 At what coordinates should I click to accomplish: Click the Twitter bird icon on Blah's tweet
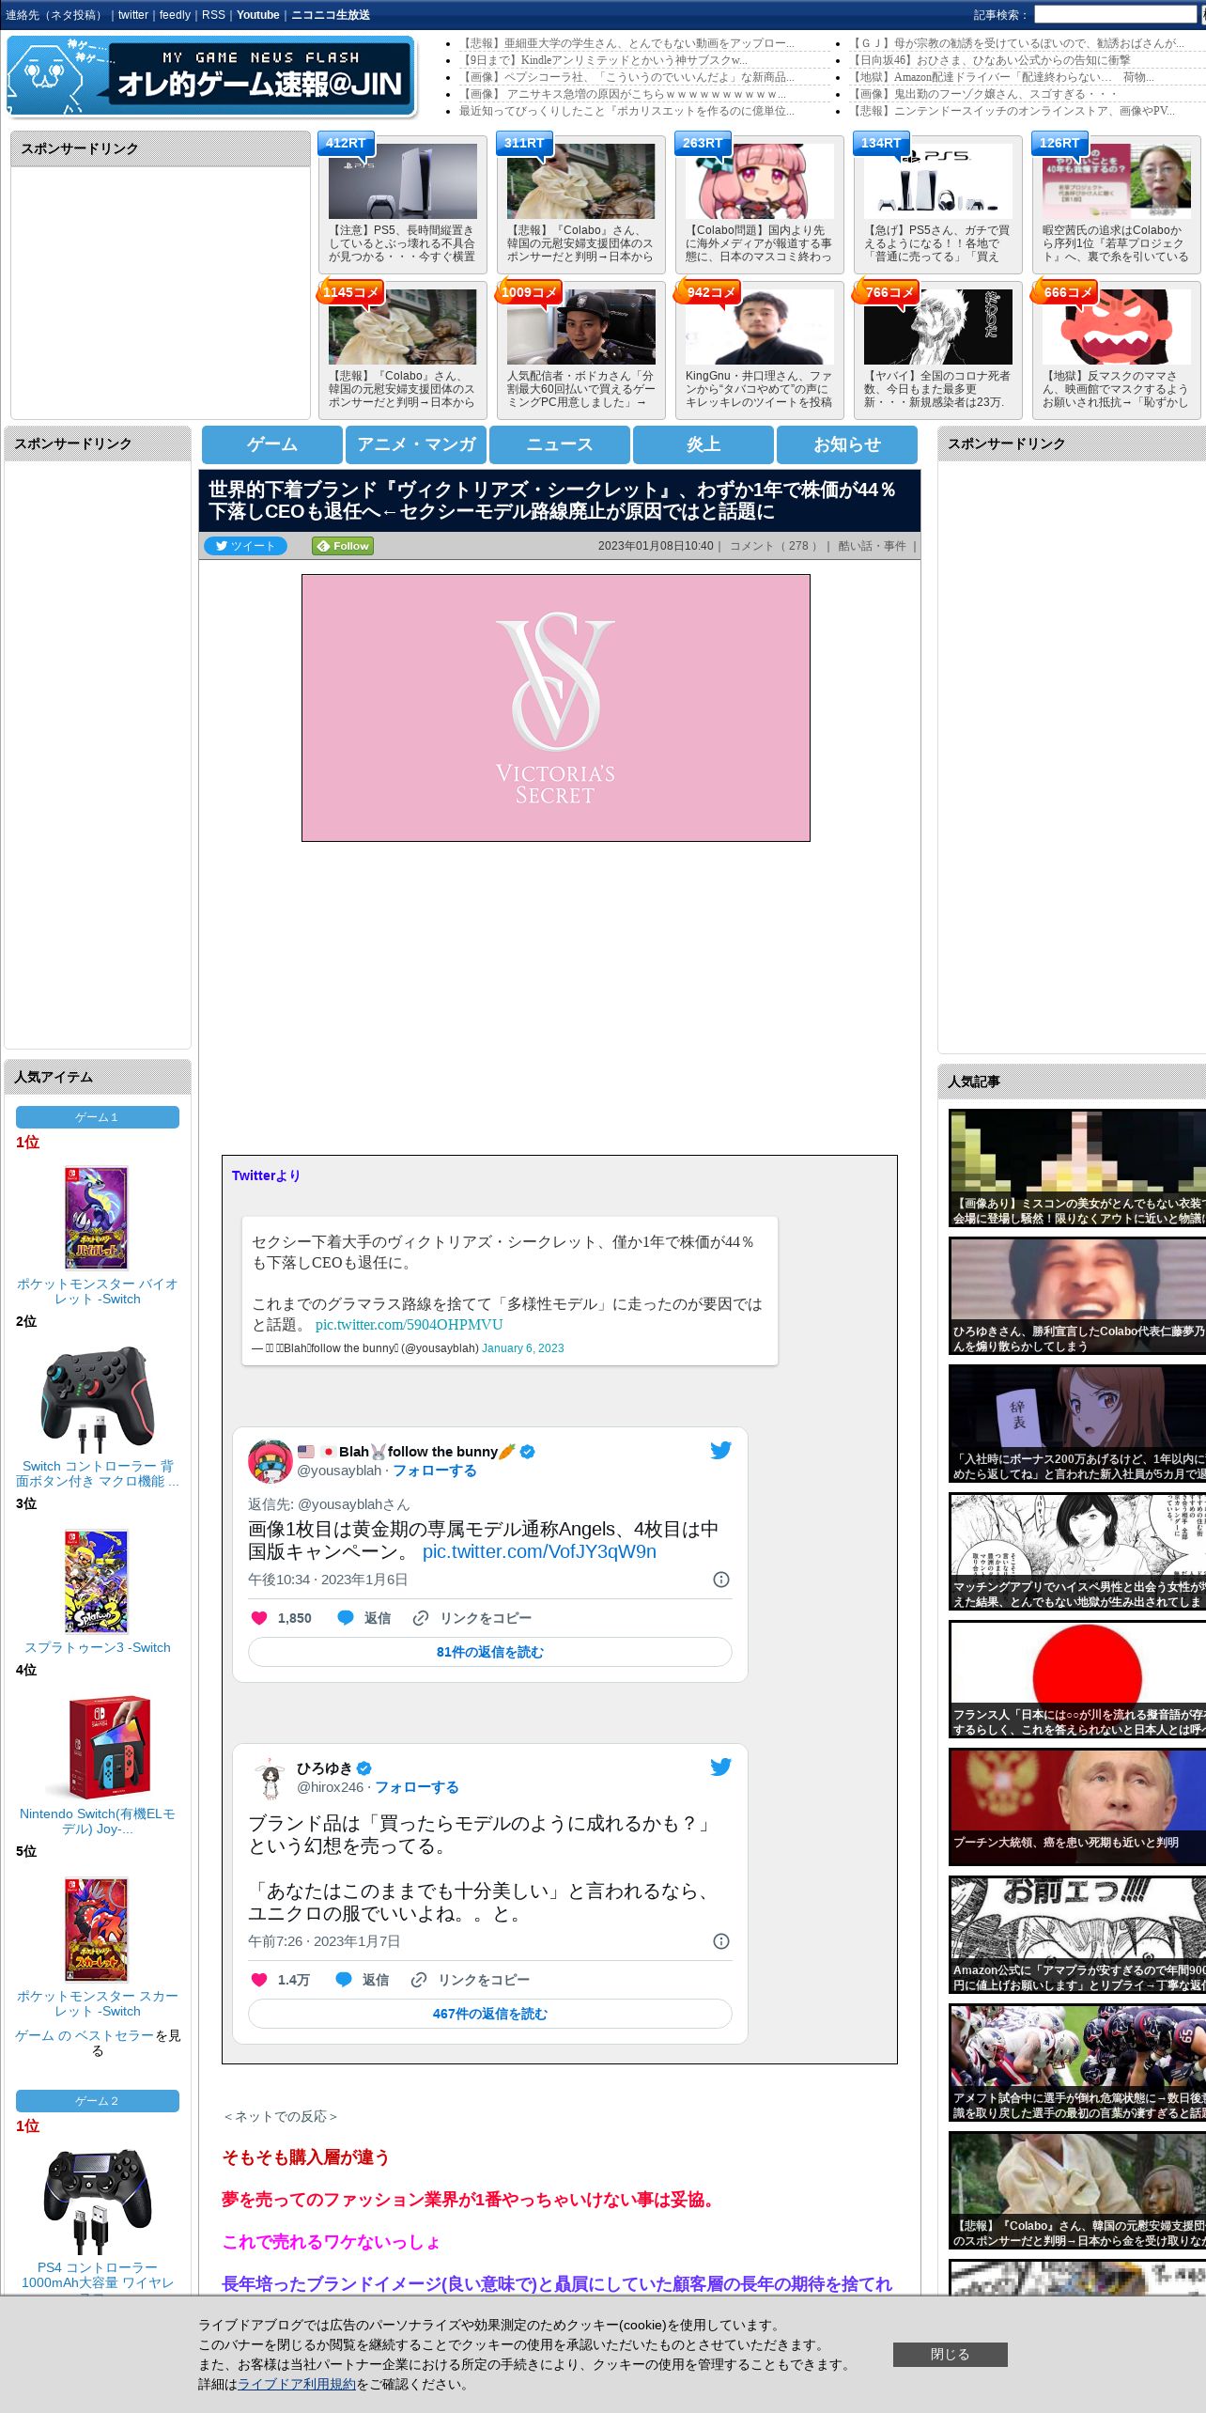(720, 1450)
